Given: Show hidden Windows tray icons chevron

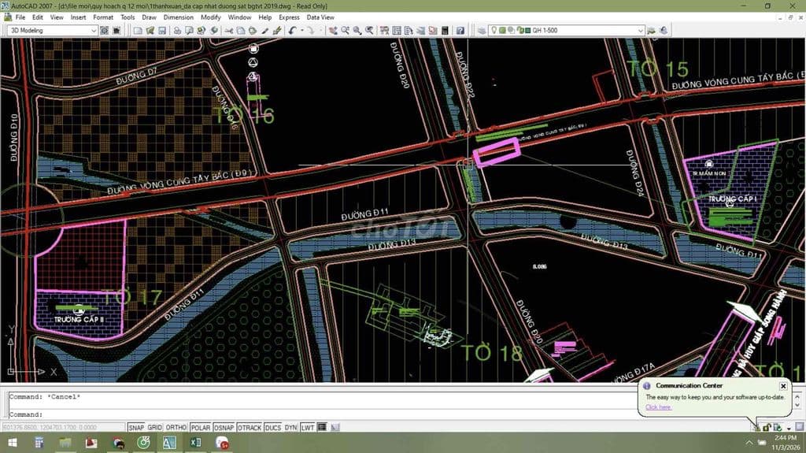Looking at the screenshot, I should coord(749,443).
